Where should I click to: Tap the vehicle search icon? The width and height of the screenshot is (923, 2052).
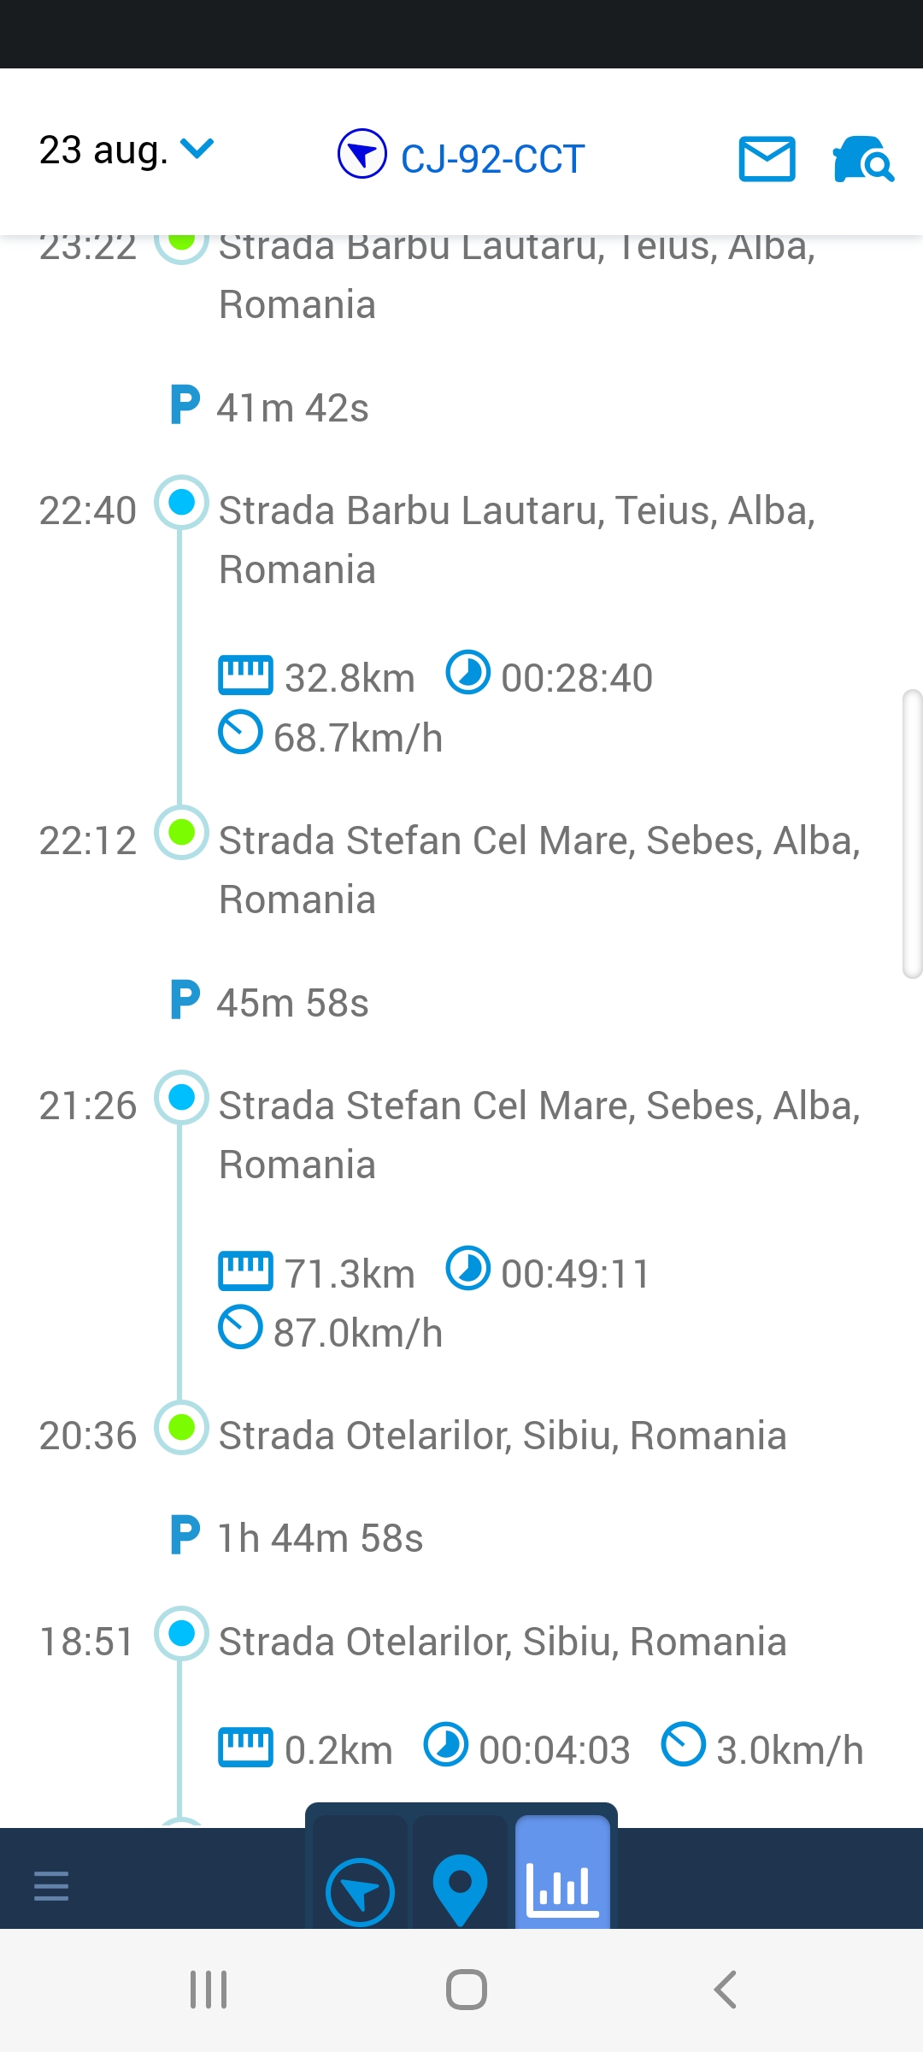[862, 159]
